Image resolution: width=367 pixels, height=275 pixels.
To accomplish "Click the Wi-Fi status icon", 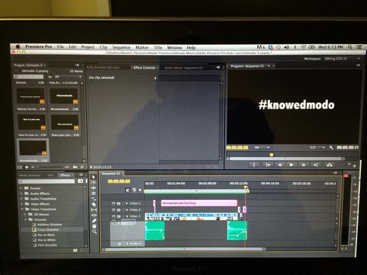I will 303,47.
